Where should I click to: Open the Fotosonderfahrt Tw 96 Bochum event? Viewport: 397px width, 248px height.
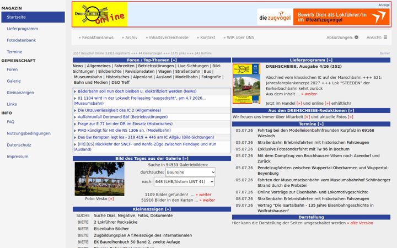point(303,149)
